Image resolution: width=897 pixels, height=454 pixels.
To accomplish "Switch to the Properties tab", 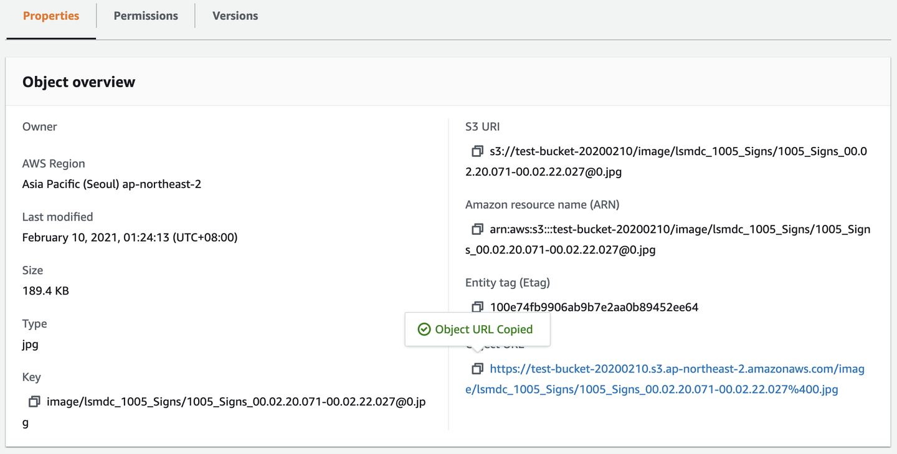I will click(x=51, y=16).
